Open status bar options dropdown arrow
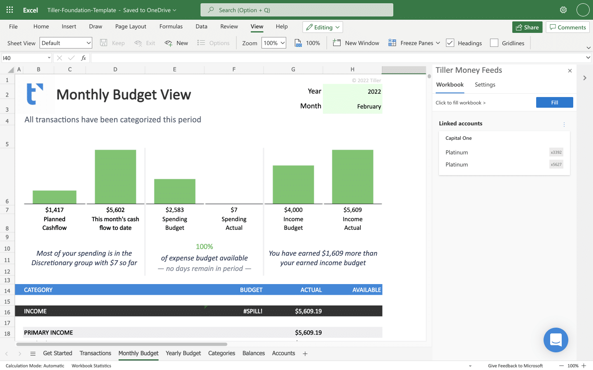Screen dimensions: 593x370 click(x=470, y=366)
